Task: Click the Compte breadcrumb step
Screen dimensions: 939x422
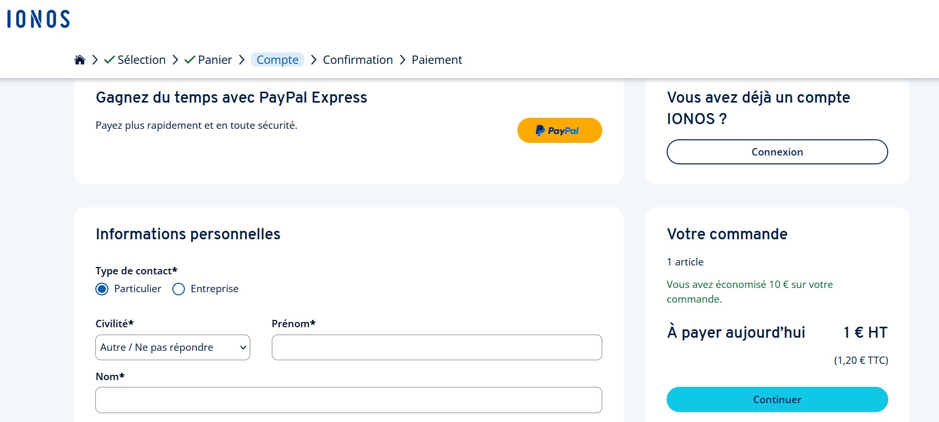Action: tap(278, 60)
